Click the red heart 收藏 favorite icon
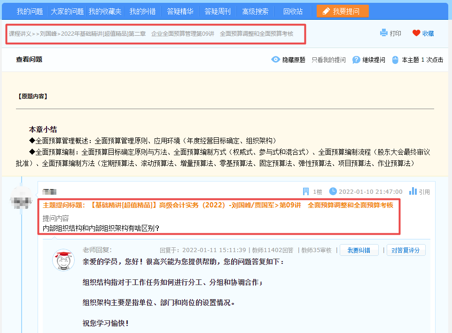 [416, 33]
